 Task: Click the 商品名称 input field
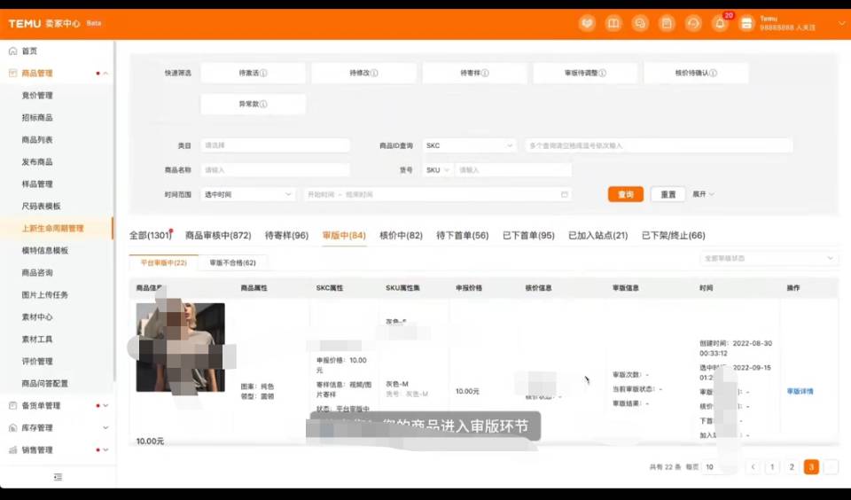pos(275,170)
